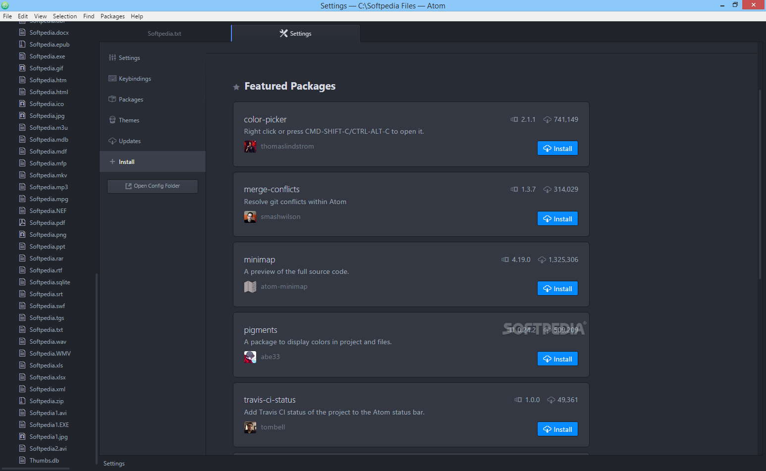Install the travis-ci-status package

click(x=557, y=429)
